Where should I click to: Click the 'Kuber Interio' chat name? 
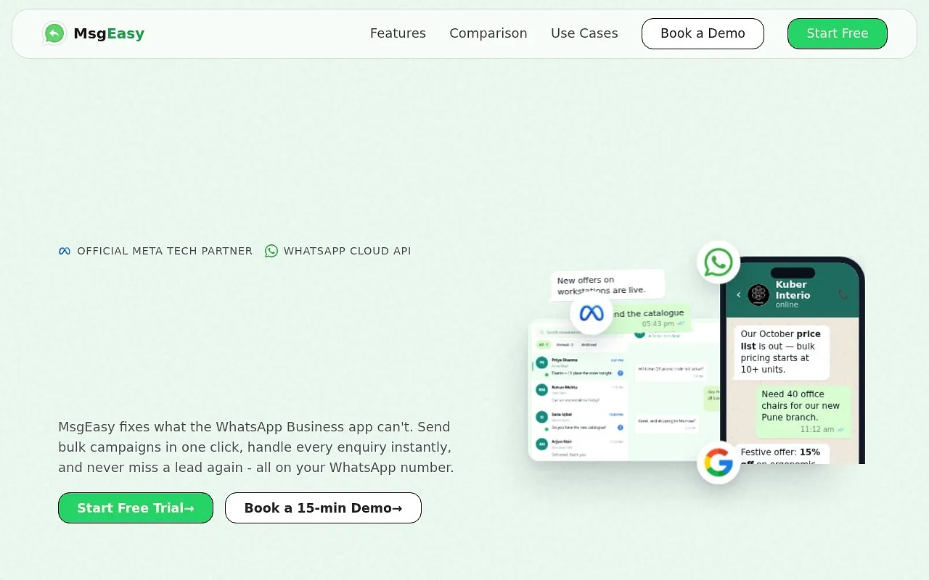click(x=793, y=290)
